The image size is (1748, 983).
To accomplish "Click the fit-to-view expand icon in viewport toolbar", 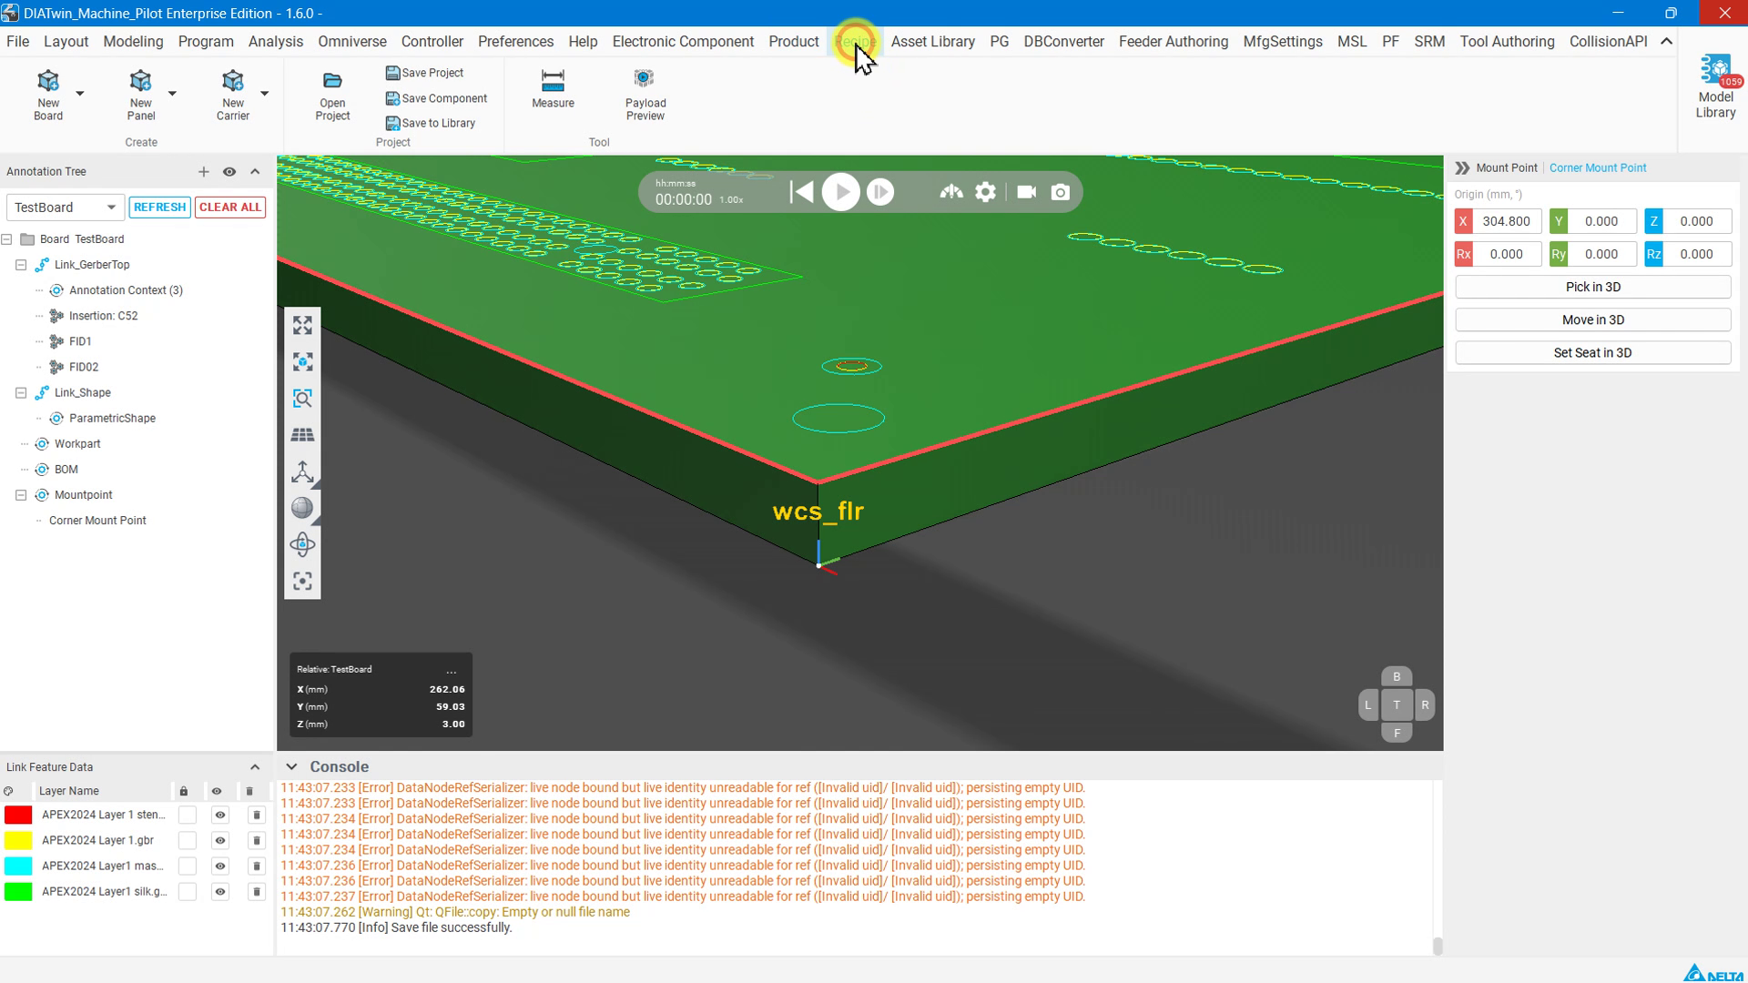I will coord(302,325).
